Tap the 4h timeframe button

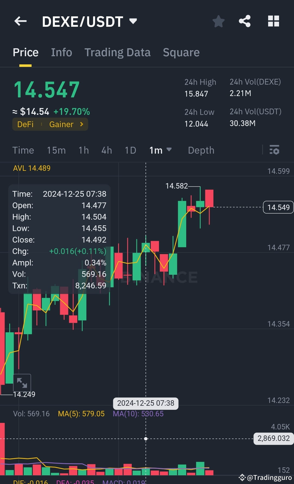(106, 150)
